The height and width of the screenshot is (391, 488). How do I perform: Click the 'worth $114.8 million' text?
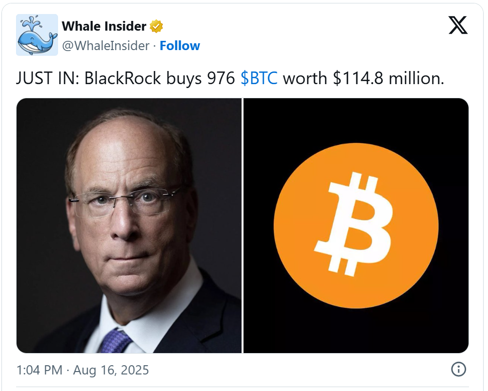click(363, 78)
